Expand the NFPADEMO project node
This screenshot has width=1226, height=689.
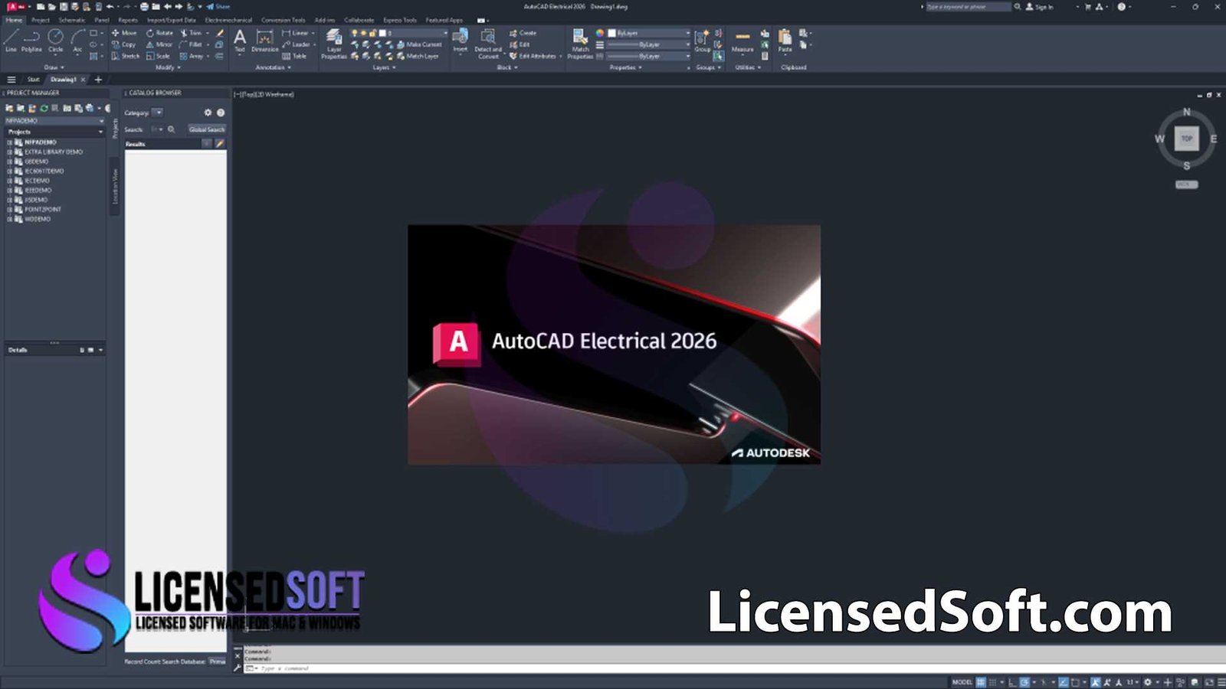click(x=9, y=142)
